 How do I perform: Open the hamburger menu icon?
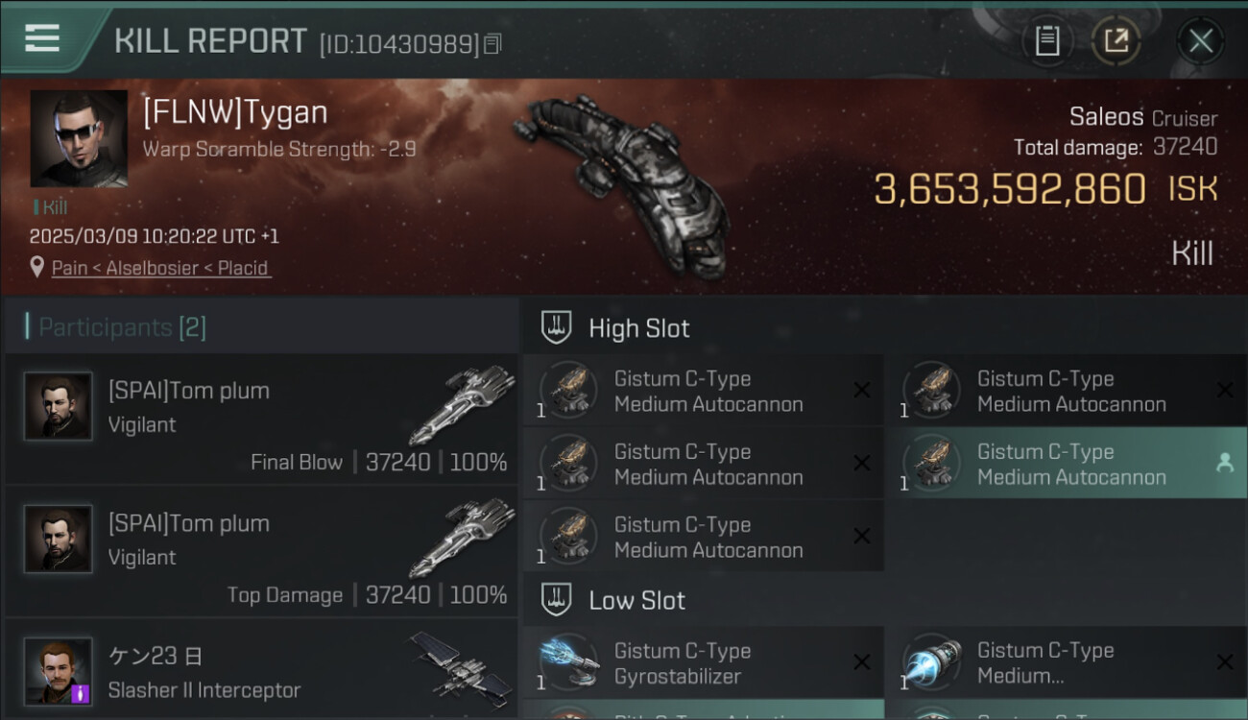[41, 37]
